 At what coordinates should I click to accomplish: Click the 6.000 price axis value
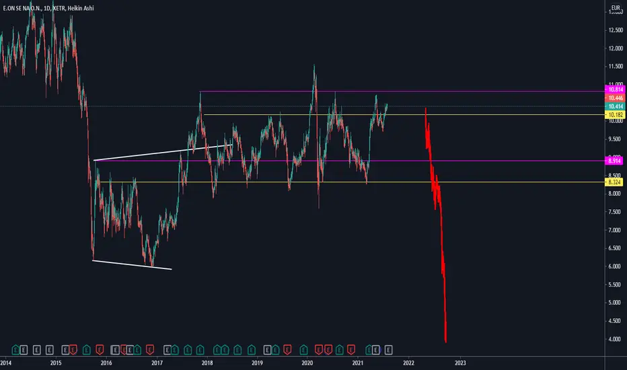click(615, 266)
